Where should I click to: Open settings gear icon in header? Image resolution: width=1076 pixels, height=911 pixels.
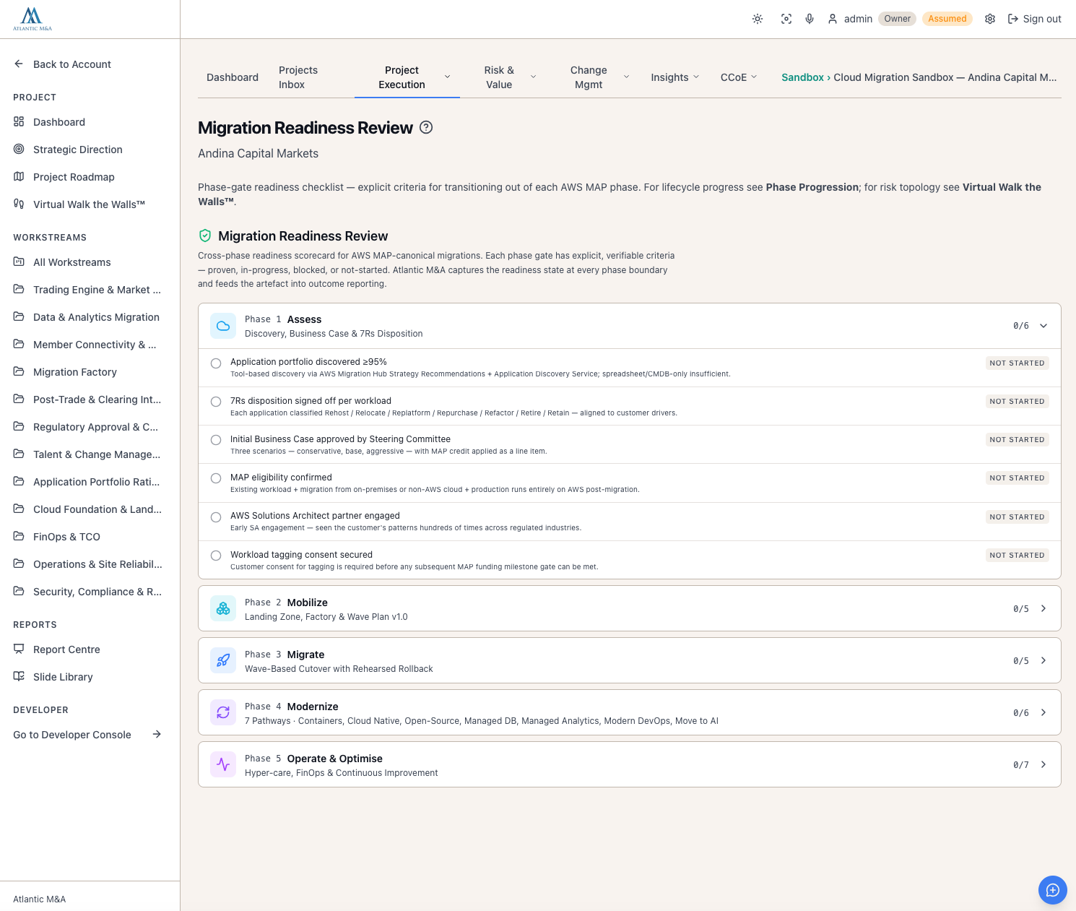[x=990, y=19]
